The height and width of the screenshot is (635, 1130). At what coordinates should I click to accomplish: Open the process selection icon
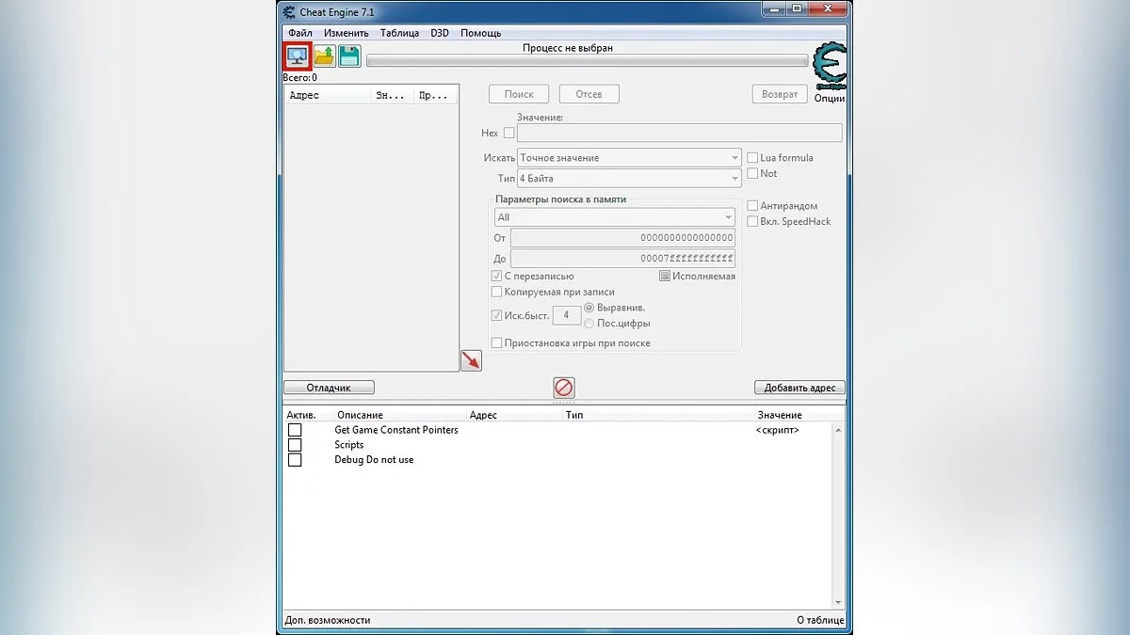click(299, 56)
